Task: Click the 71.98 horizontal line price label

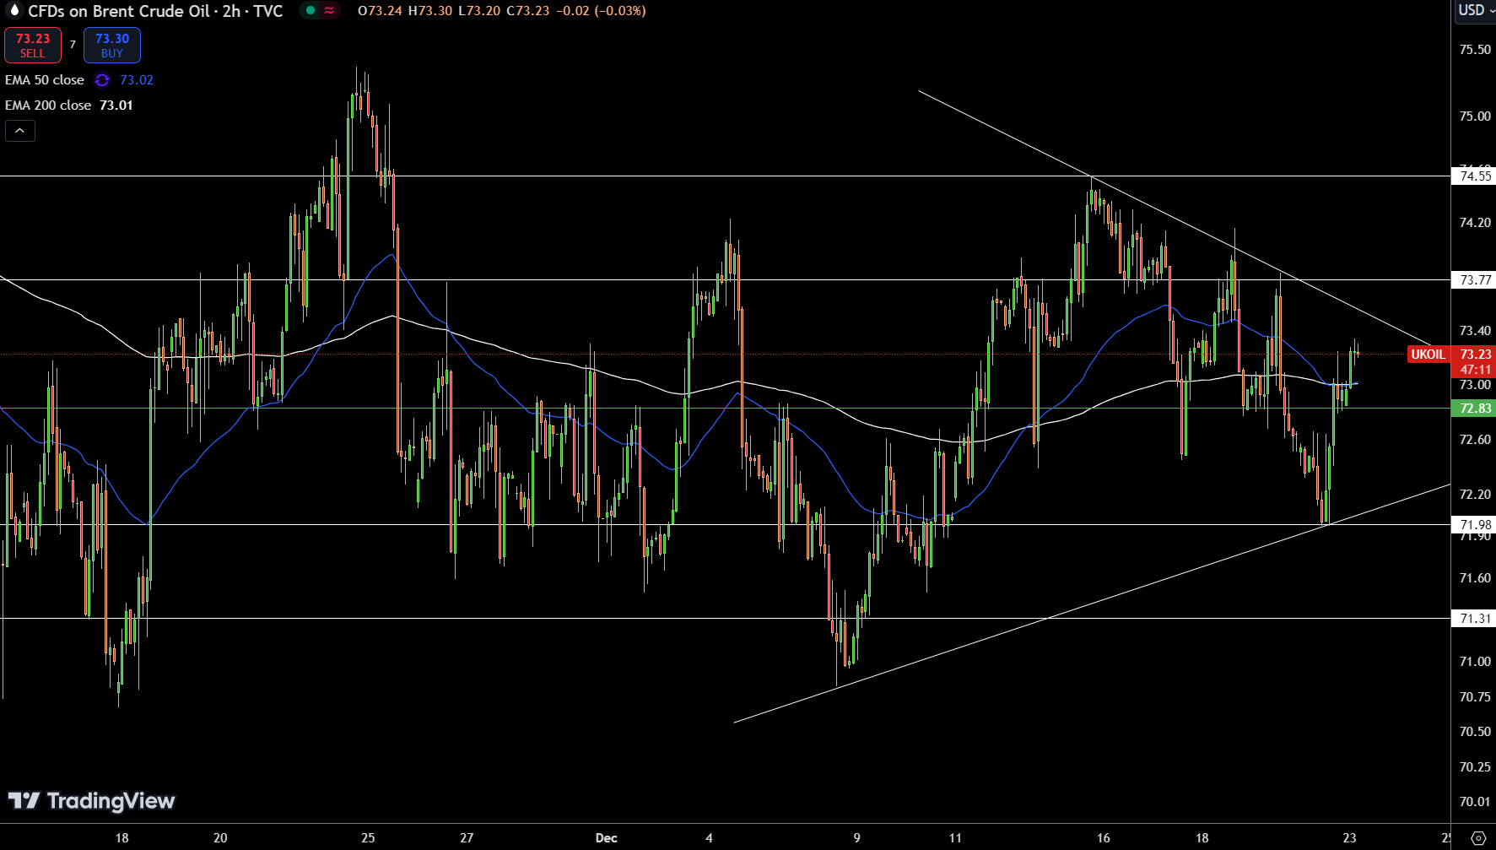Action: (1474, 525)
